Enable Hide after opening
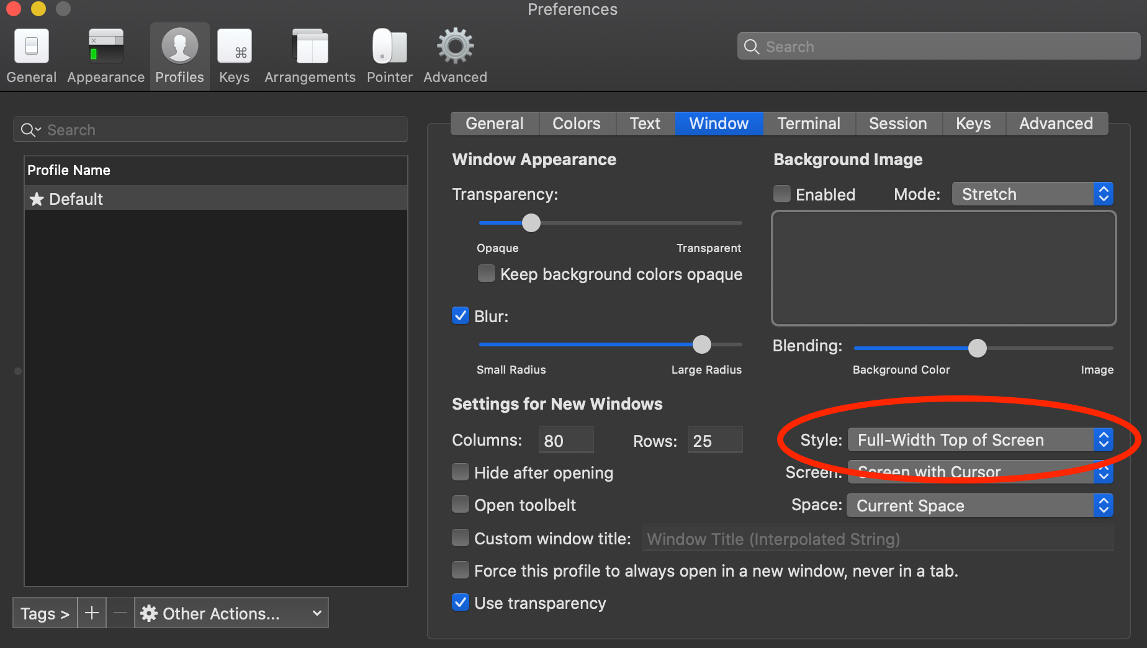This screenshot has height=648, width=1147. pos(461,472)
